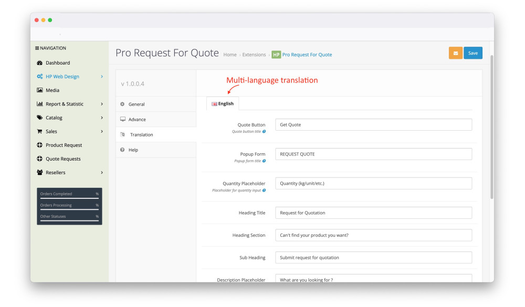Click the Product Request lifebuoy icon

pos(40,145)
